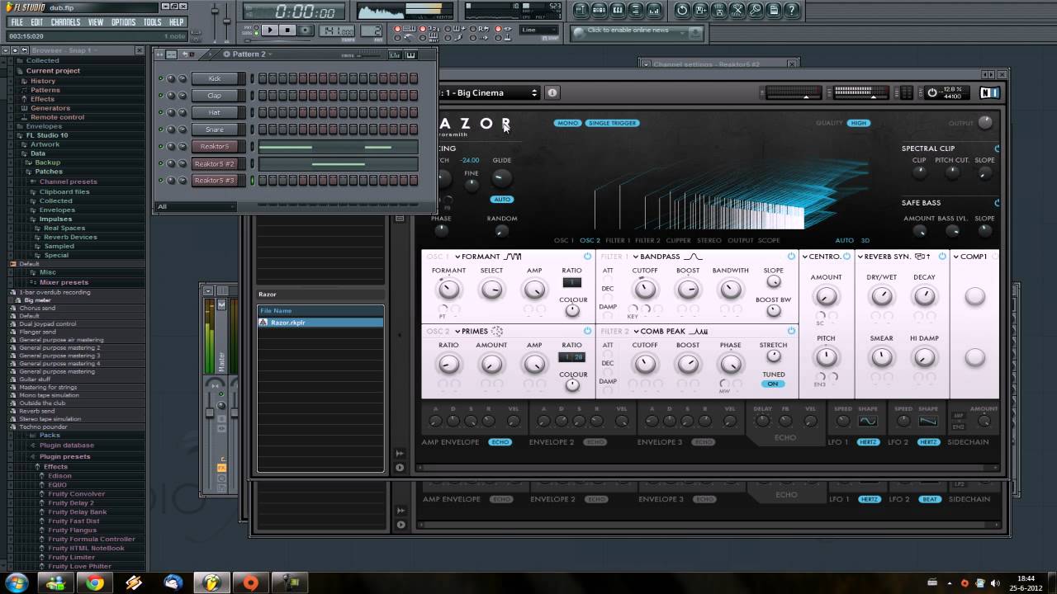The image size is (1057, 594).
Task: Toggle keyboard editor in step sequencer header
Action: point(409,54)
